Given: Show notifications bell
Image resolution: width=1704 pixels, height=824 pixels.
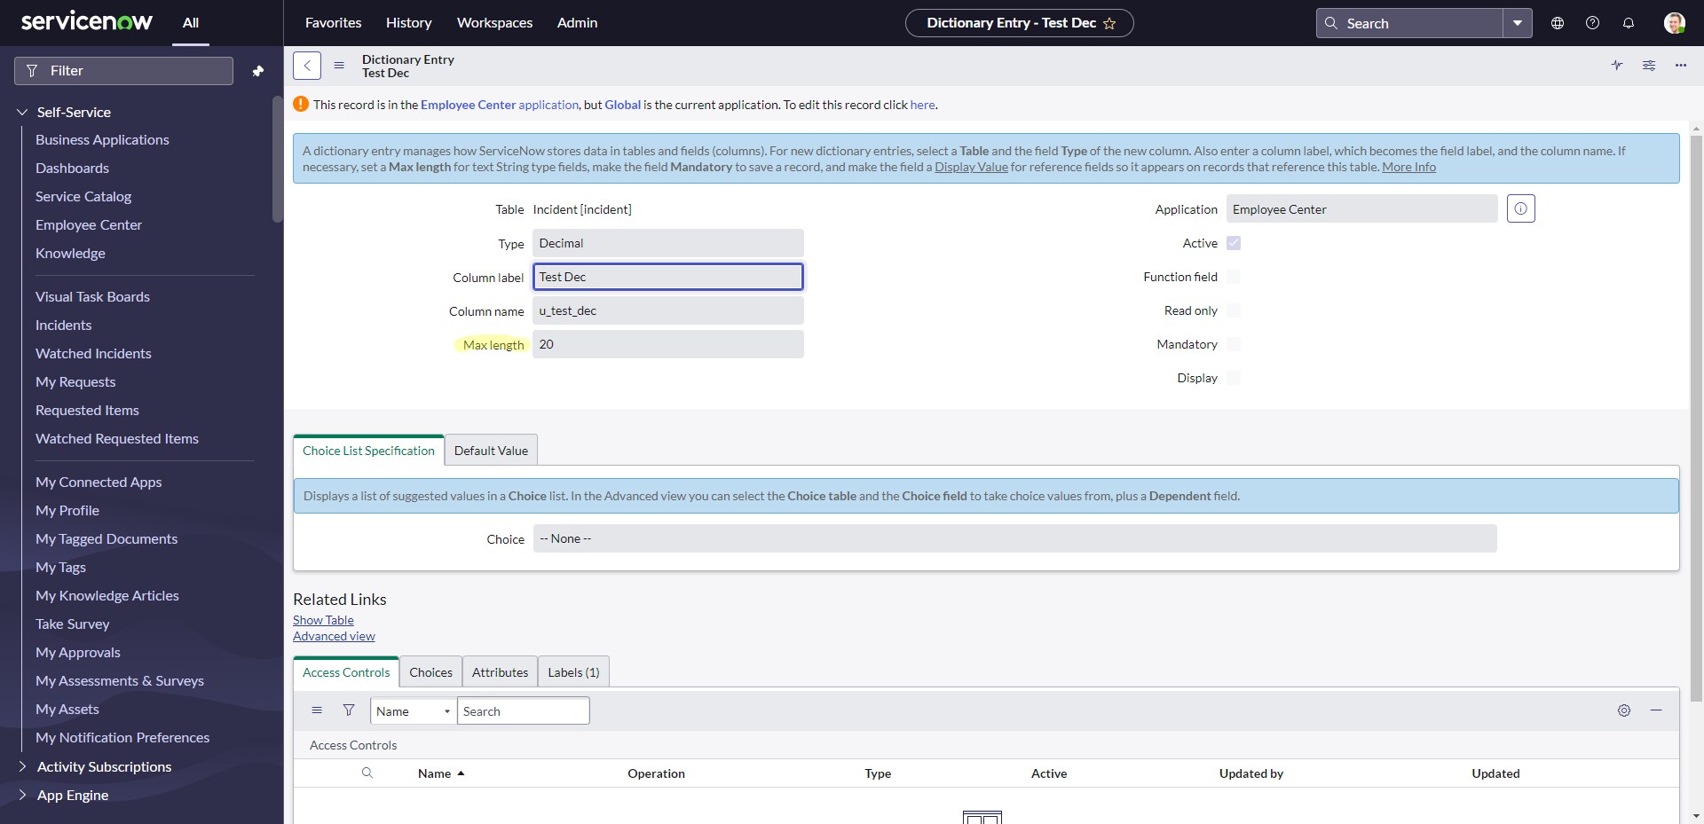Looking at the screenshot, I should pos(1629,23).
